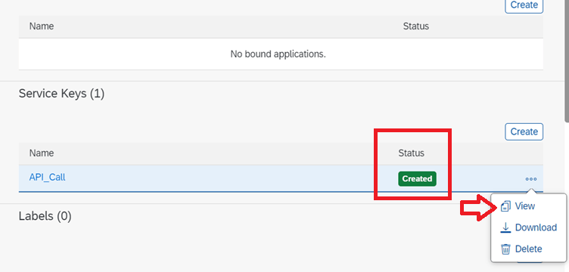The width and height of the screenshot is (569, 272).
Task: Click the 'No bound applications.' row
Action: (x=281, y=54)
